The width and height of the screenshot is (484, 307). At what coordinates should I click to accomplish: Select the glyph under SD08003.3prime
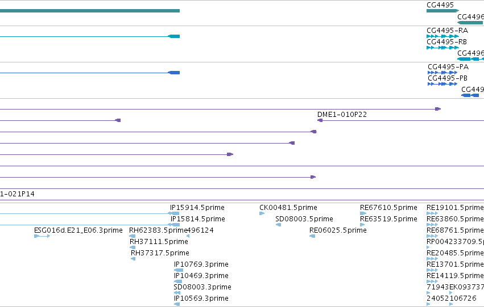(x=177, y=293)
